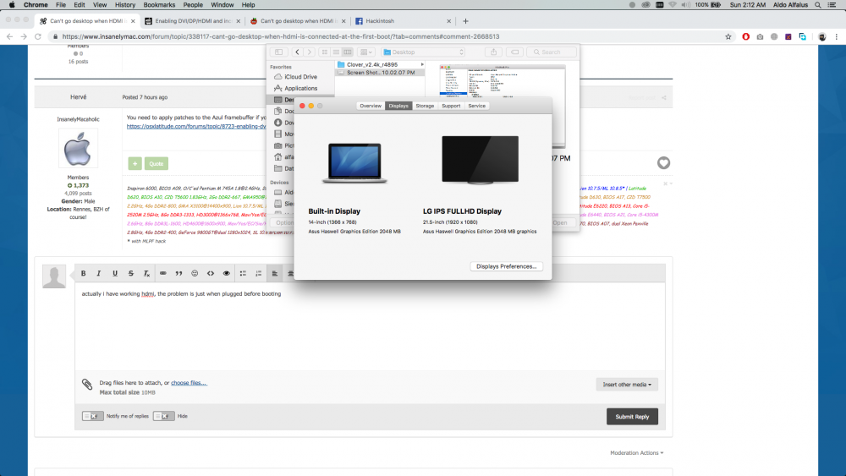Open the choose files link
This screenshot has height=476, width=846.
(189, 383)
